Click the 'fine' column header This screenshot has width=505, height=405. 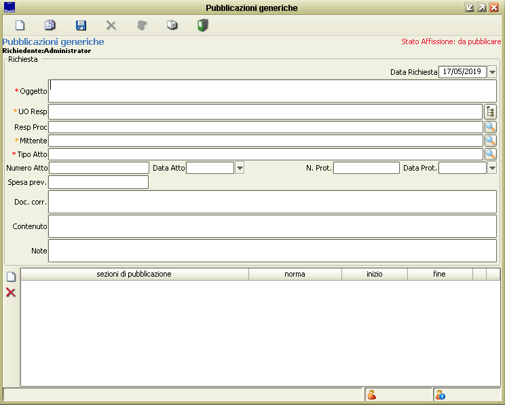[x=440, y=274]
